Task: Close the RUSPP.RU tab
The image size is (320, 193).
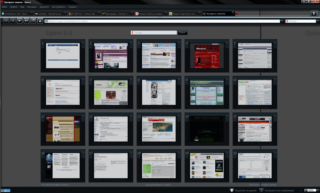Action: point(99,13)
